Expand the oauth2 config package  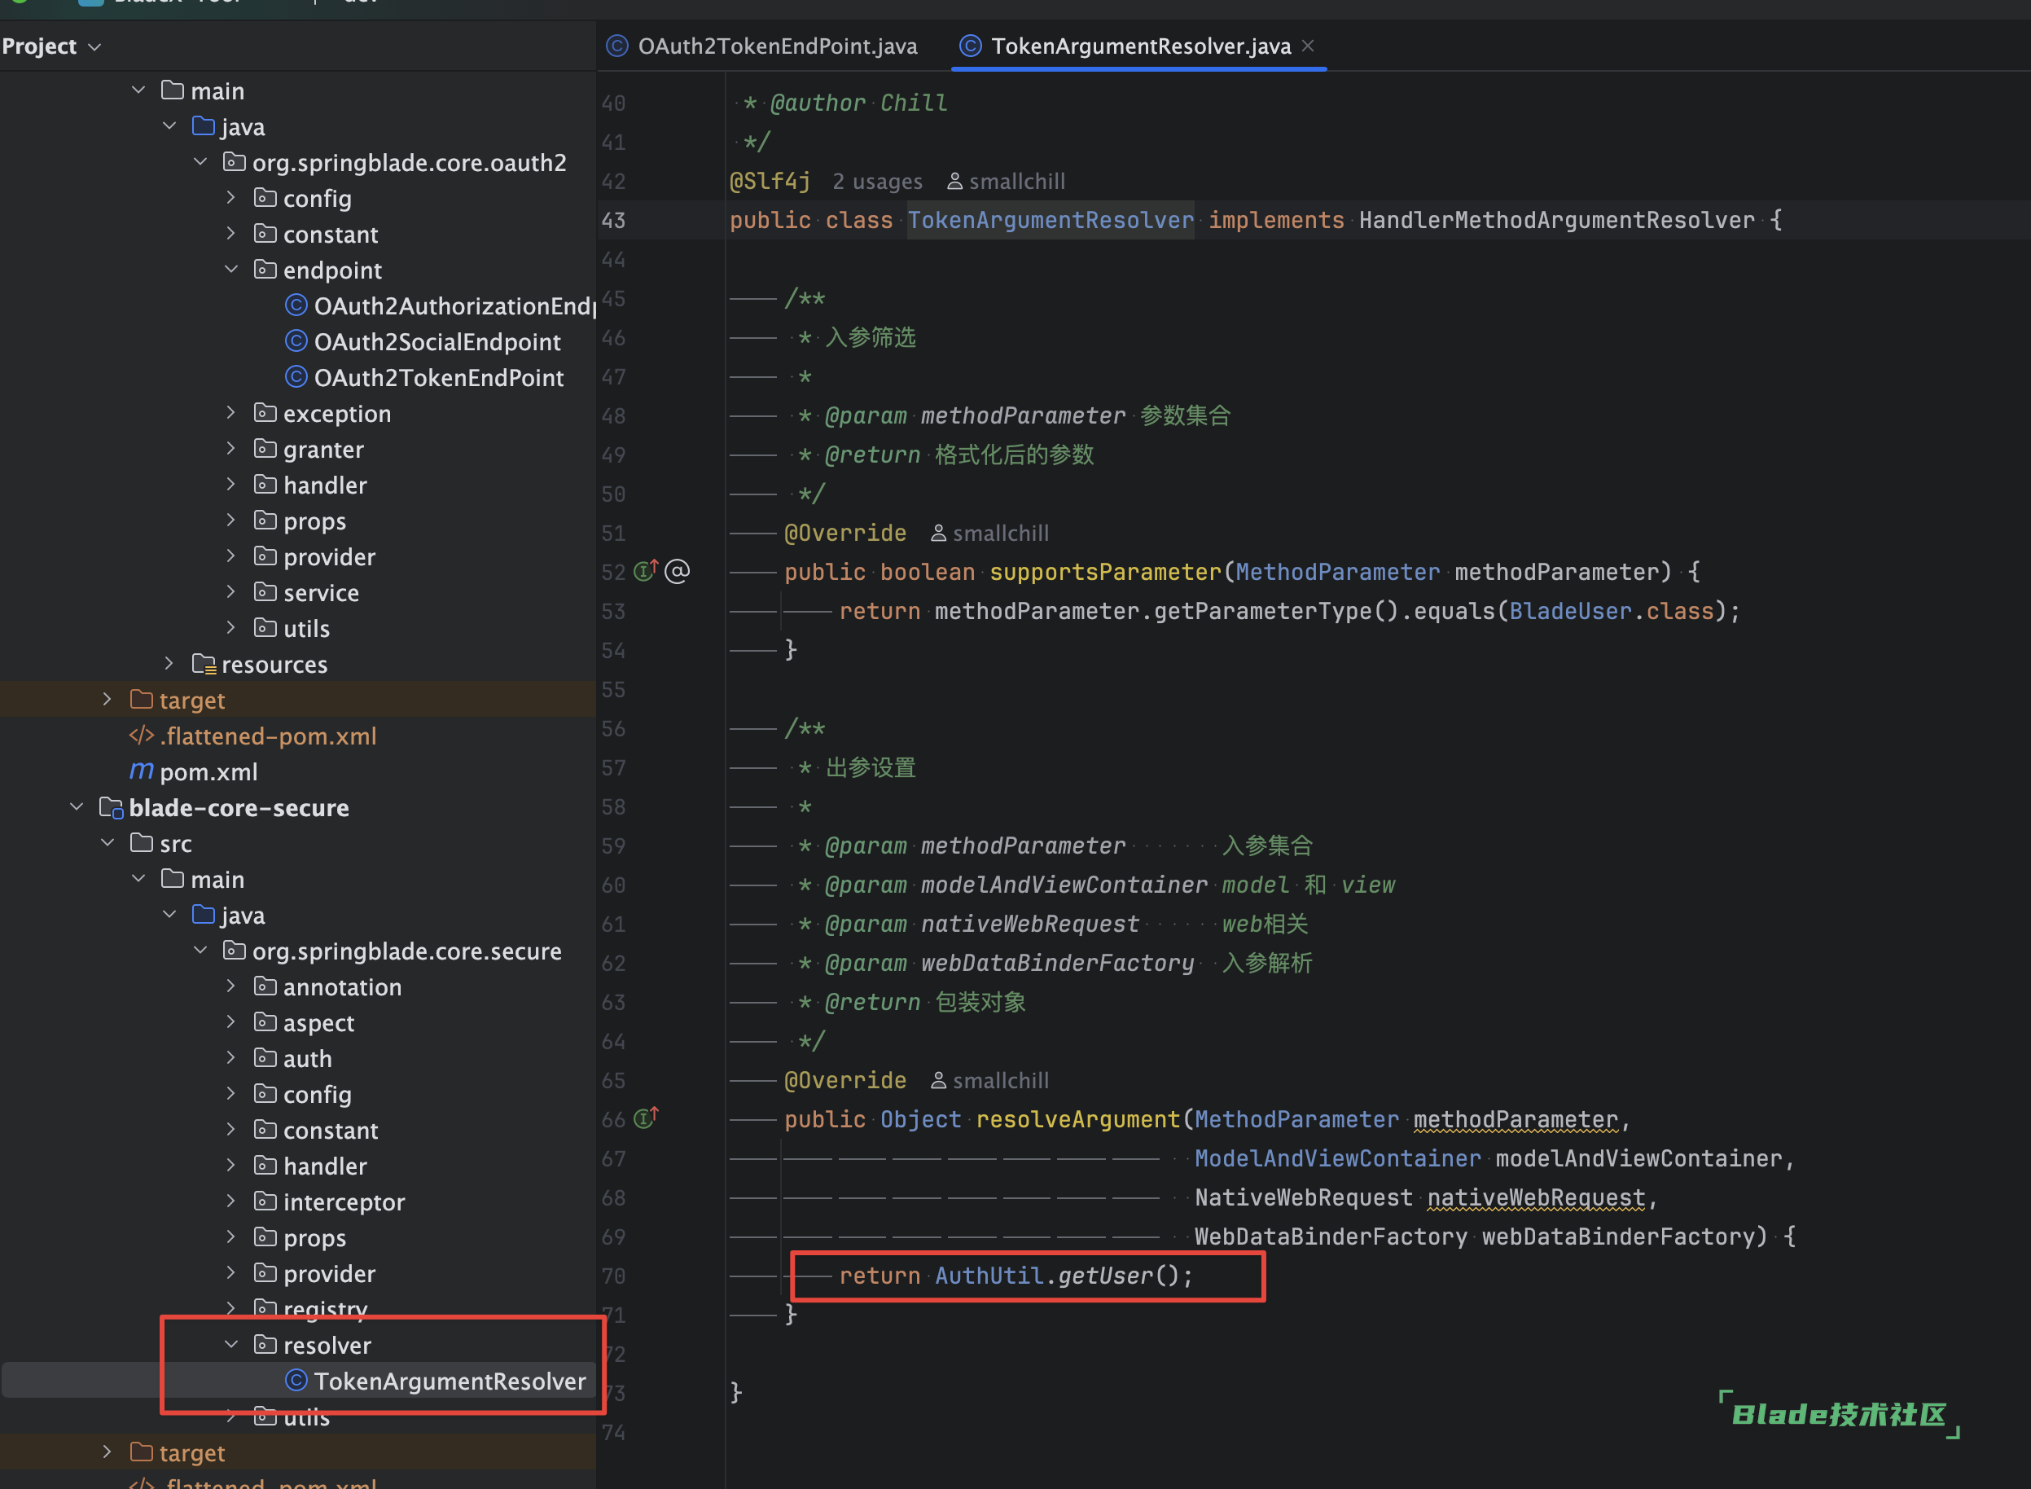(230, 197)
